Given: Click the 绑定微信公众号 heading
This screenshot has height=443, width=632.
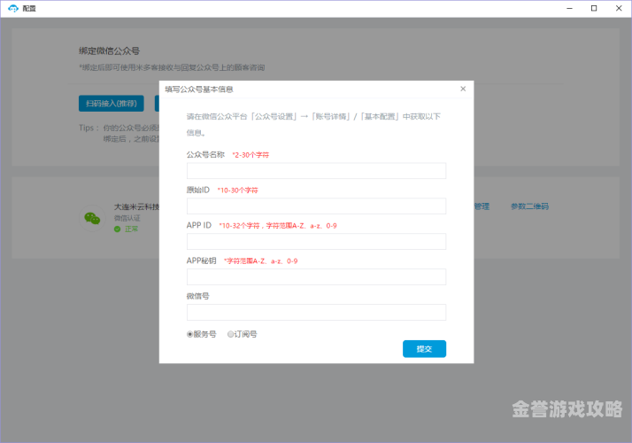Looking at the screenshot, I should pos(109,51).
